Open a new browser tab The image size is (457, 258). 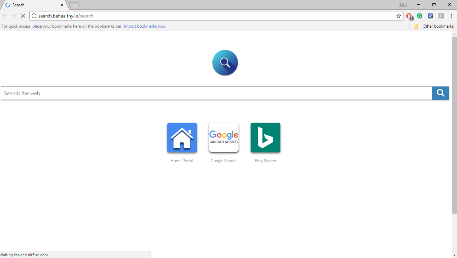pyautogui.click(x=74, y=5)
